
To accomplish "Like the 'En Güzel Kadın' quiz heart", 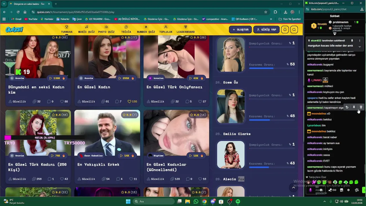I will click(x=129, y=102).
